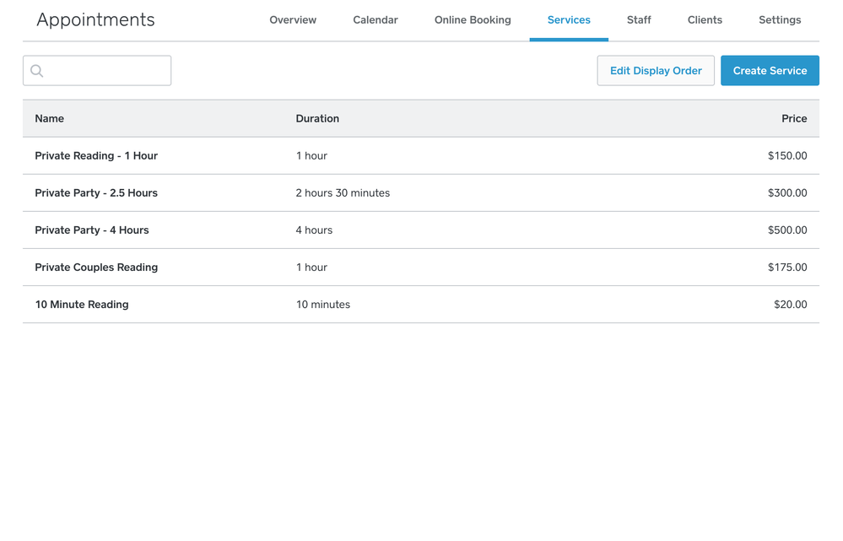Switch to the Calendar tab

[376, 20]
